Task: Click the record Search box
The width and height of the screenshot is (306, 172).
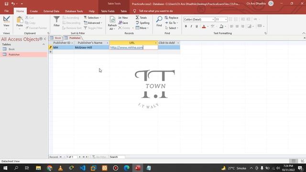Action: point(117,157)
